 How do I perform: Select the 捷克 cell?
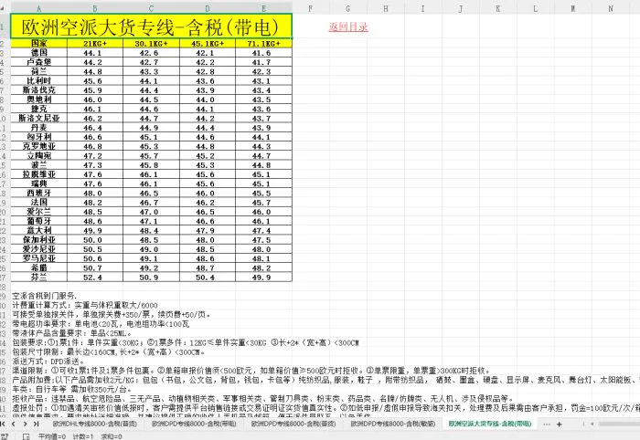point(38,109)
